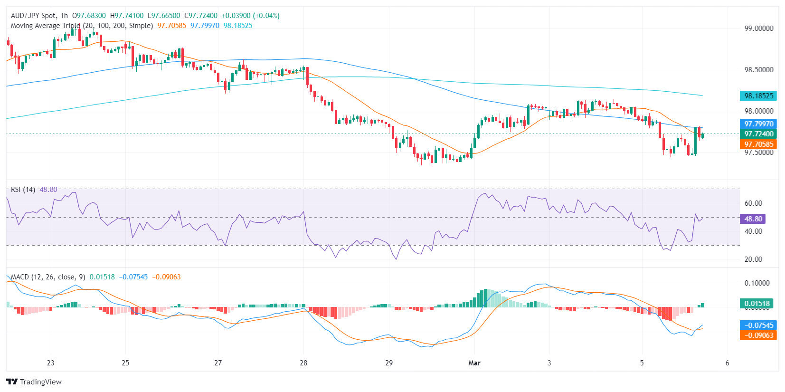Select the green 97.72400 current price tag

coord(758,134)
